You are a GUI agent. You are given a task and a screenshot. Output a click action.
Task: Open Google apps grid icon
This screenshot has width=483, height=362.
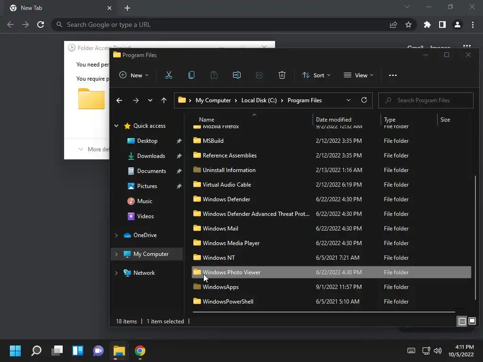466,47
